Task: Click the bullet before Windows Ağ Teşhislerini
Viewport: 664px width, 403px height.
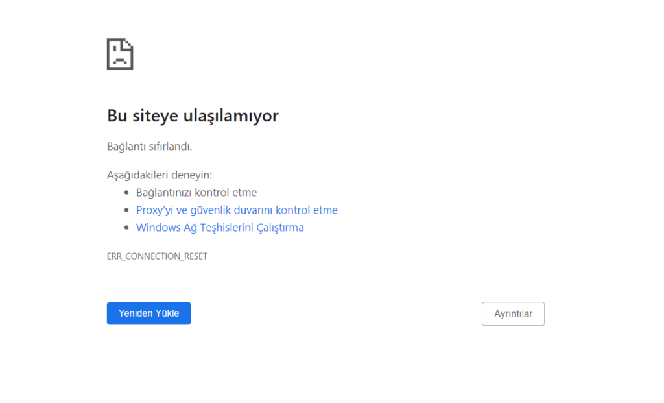Action: point(127,228)
